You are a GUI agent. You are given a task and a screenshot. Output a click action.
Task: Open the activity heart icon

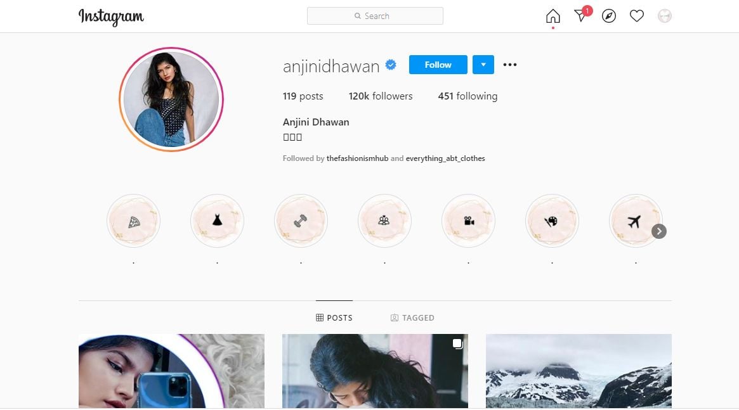[637, 16]
